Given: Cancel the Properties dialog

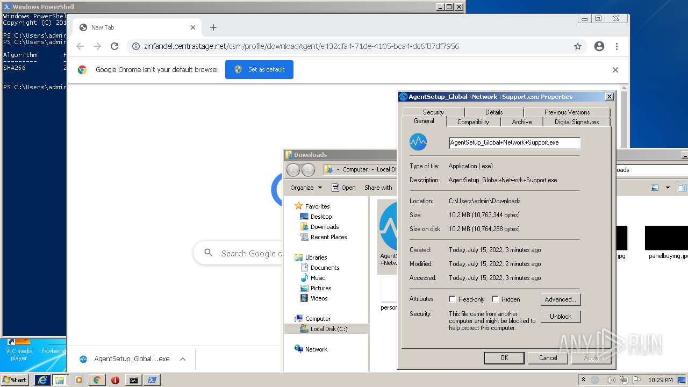Looking at the screenshot, I should [x=548, y=358].
